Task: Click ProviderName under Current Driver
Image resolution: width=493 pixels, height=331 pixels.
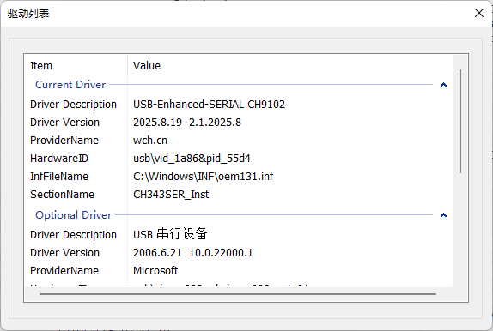Action: point(64,141)
